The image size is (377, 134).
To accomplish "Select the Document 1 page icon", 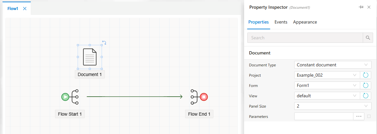I will point(90,57).
